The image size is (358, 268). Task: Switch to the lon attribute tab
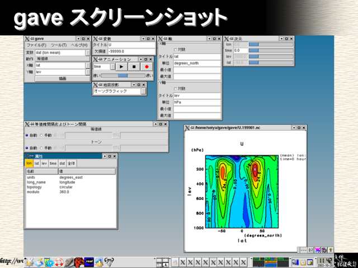[29, 163]
